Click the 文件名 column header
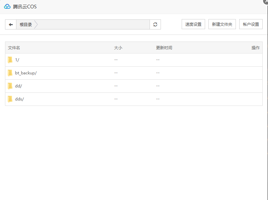The width and height of the screenshot is (268, 200). pos(14,48)
